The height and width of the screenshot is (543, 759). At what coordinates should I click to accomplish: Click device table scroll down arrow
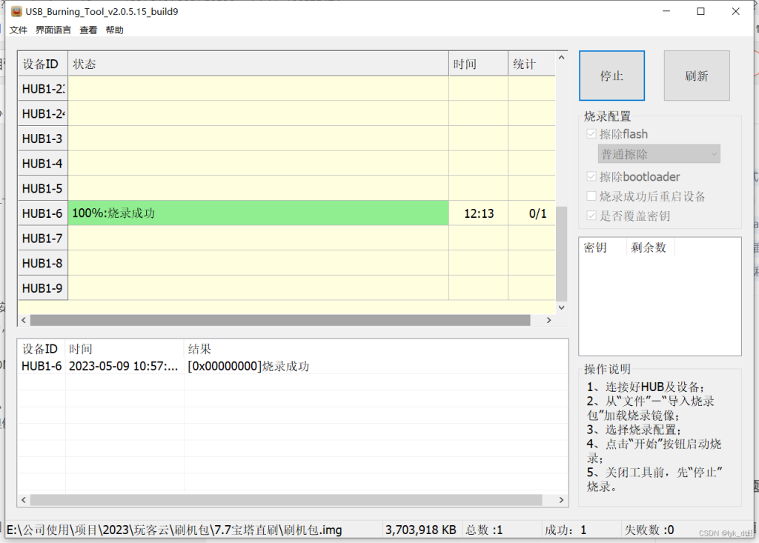(x=562, y=307)
